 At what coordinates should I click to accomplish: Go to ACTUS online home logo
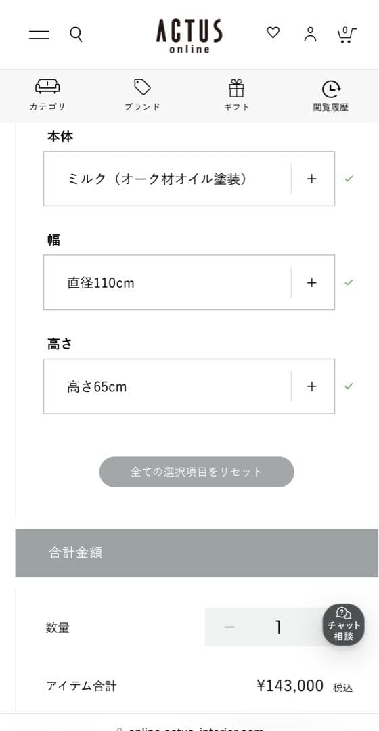(189, 36)
